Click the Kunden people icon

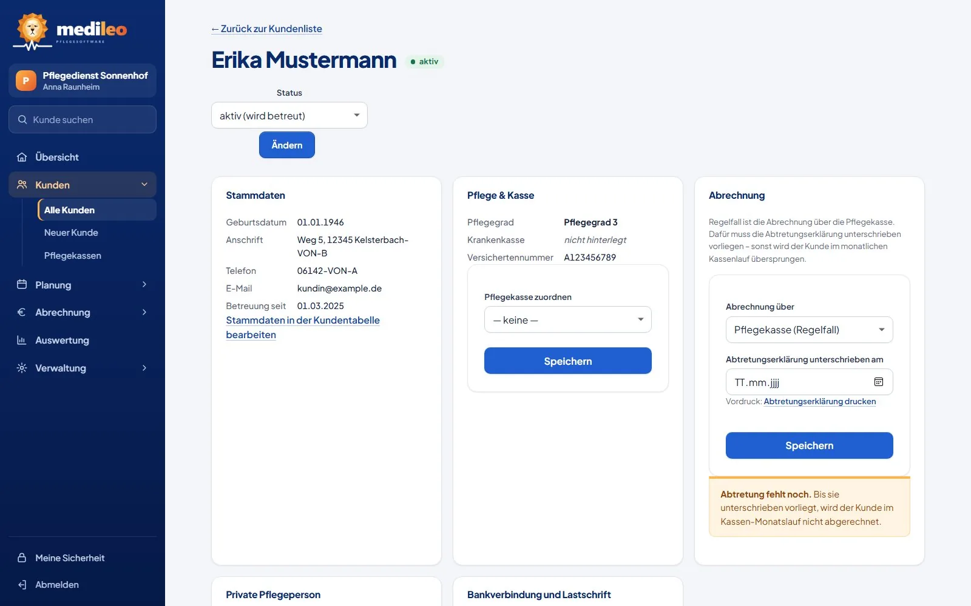click(22, 185)
